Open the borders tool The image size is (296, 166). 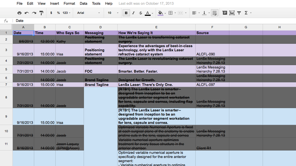coord(170,13)
